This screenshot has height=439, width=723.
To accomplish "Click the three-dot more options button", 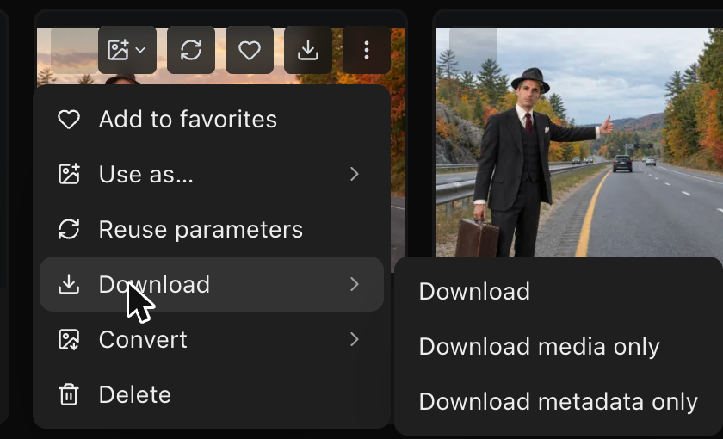I will tap(367, 50).
